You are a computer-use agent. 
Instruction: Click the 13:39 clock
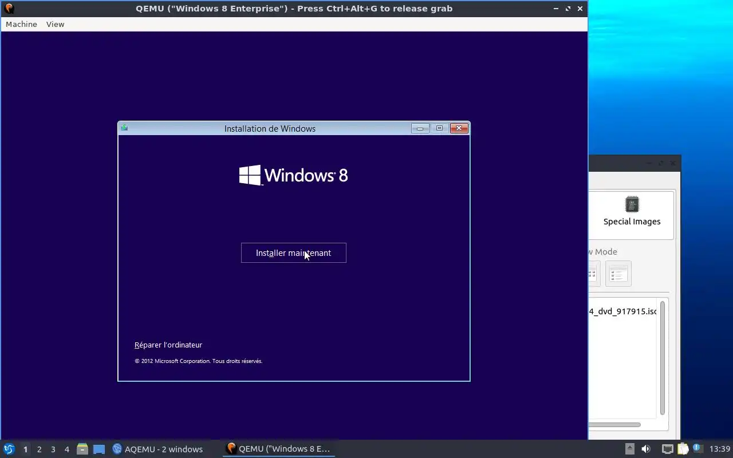click(720, 449)
